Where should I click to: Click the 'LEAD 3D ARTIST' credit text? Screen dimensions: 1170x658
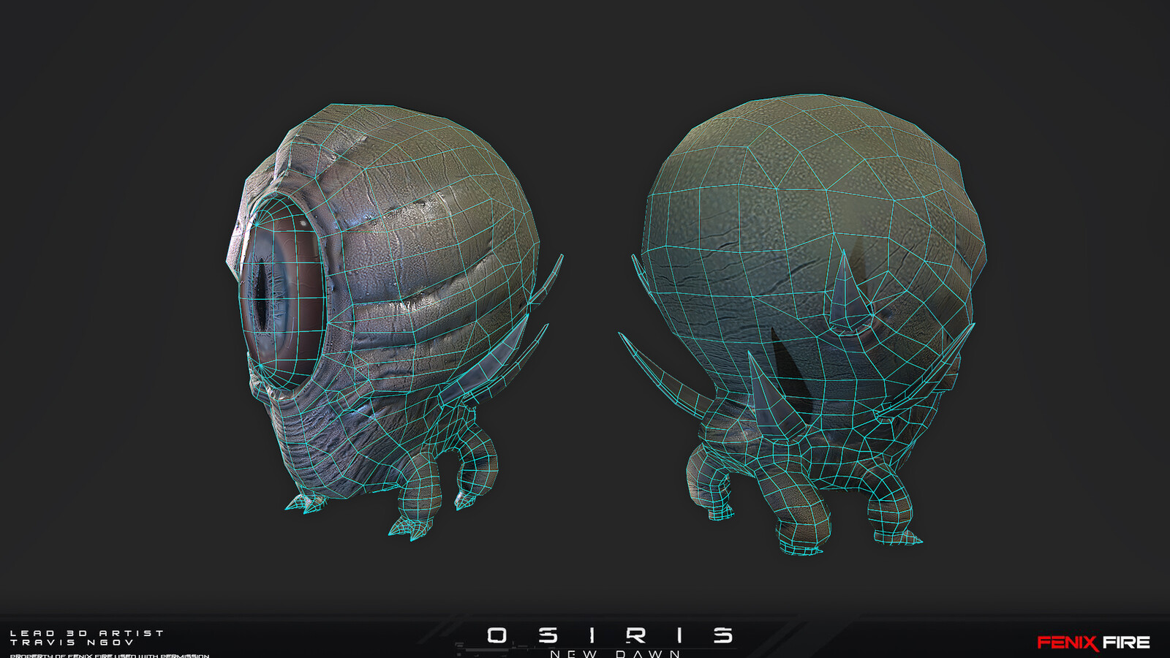[86, 633]
